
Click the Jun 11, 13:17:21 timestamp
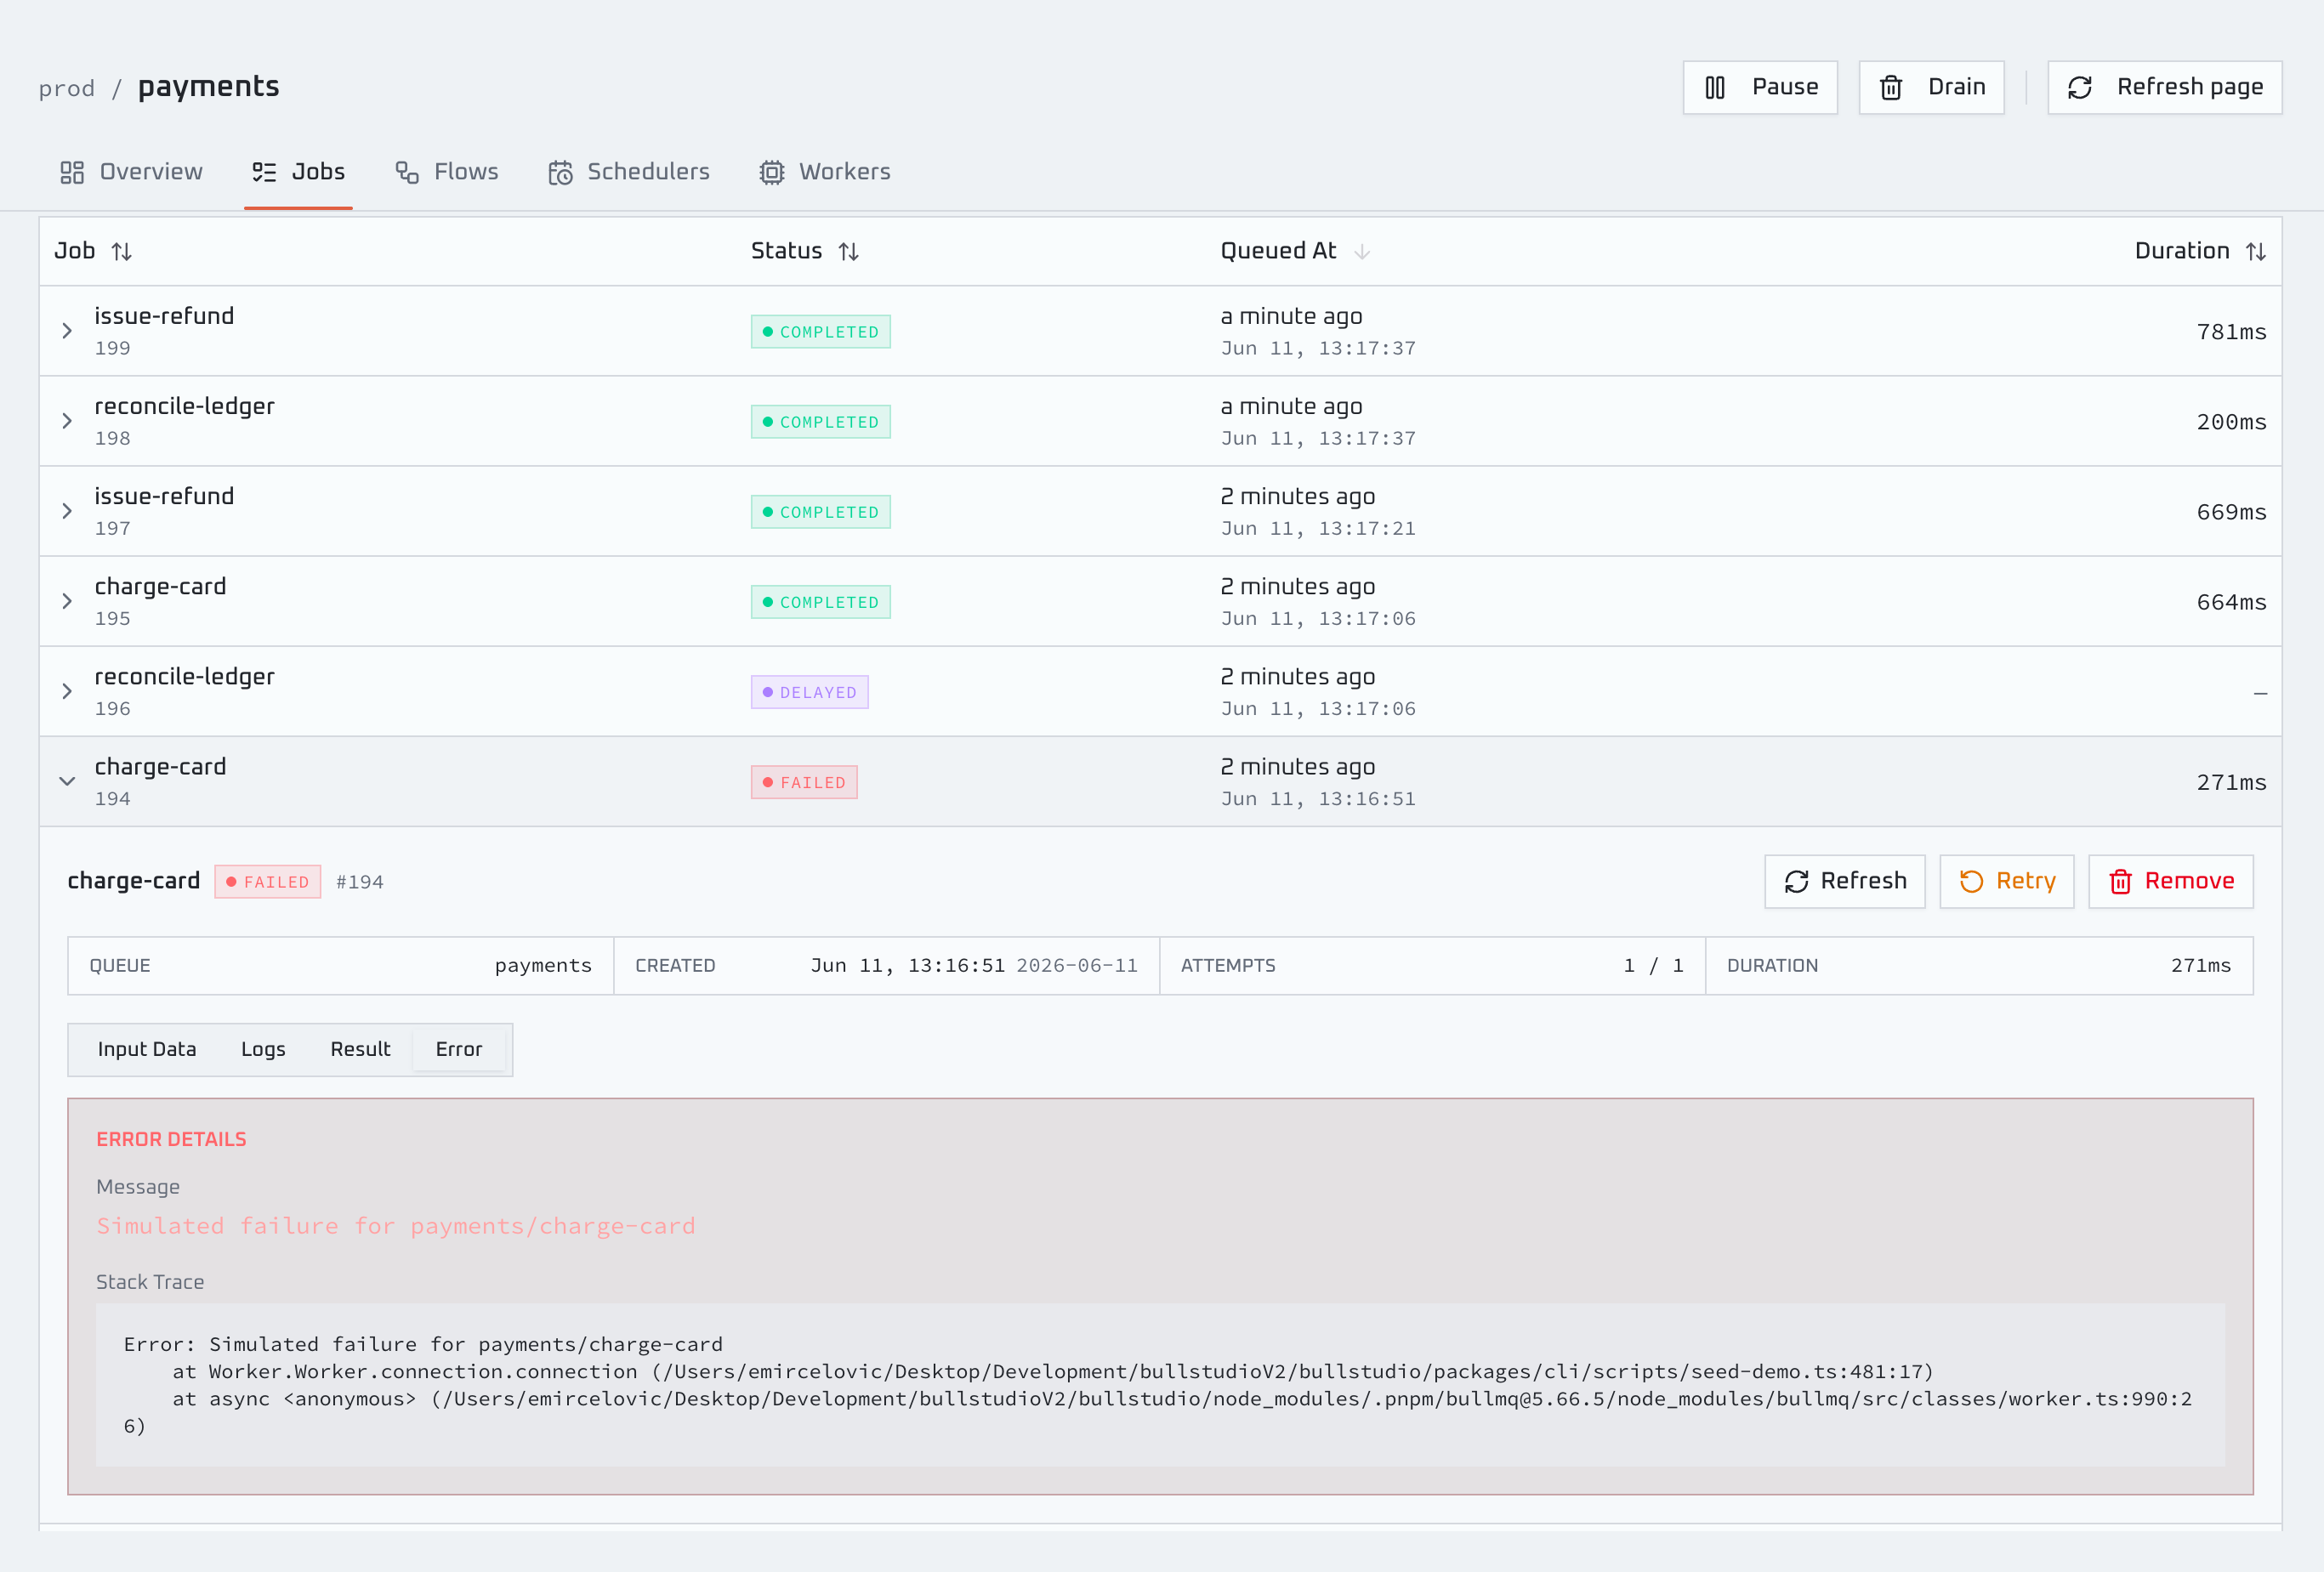pos(1318,528)
